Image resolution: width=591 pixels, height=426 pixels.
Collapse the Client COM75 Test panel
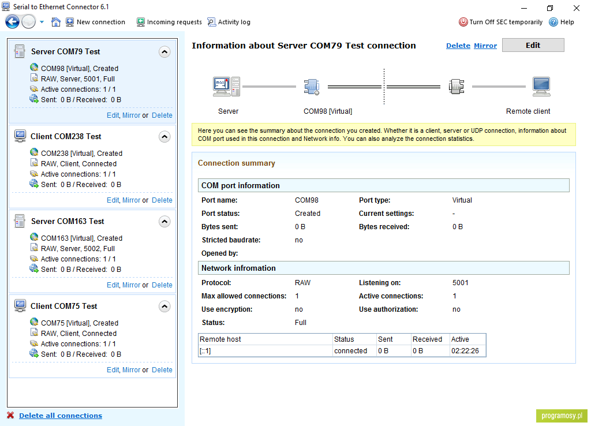point(164,306)
